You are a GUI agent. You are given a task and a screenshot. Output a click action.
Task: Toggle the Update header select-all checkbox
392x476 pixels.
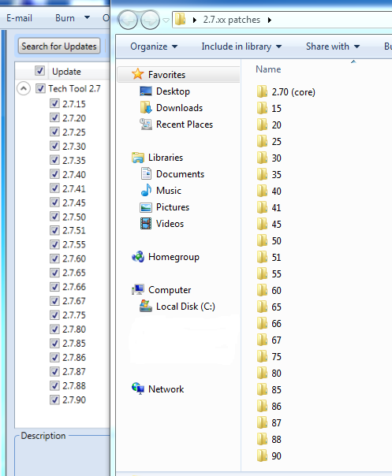(39, 71)
